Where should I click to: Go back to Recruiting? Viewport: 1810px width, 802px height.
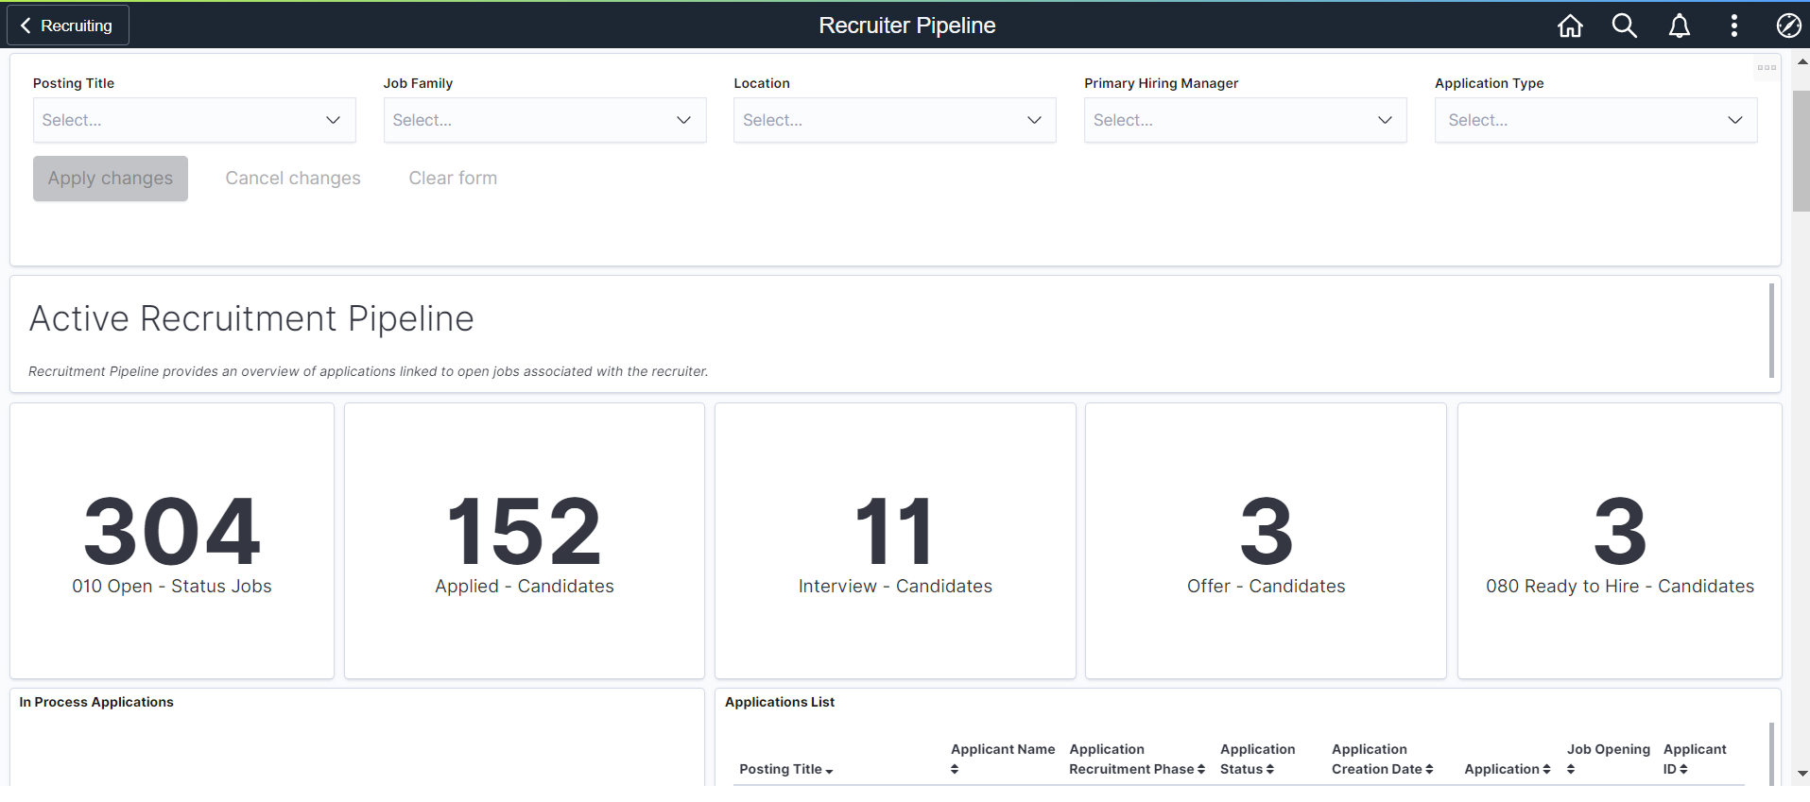click(x=67, y=26)
